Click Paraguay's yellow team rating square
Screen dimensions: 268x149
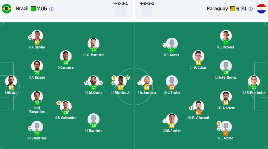click(x=233, y=9)
